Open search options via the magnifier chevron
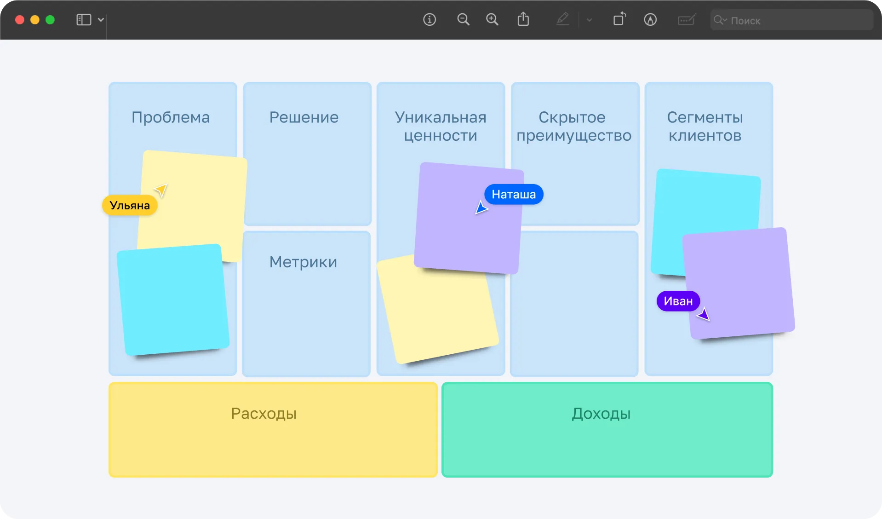882x519 pixels. (x=720, y=20)
